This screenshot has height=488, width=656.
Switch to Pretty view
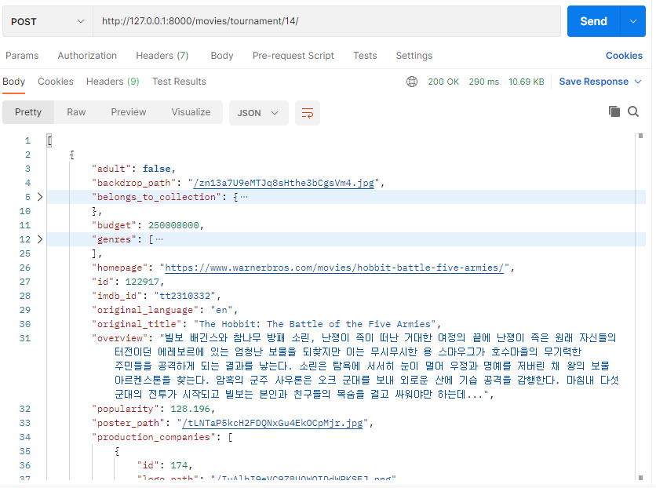pos(28,112)
